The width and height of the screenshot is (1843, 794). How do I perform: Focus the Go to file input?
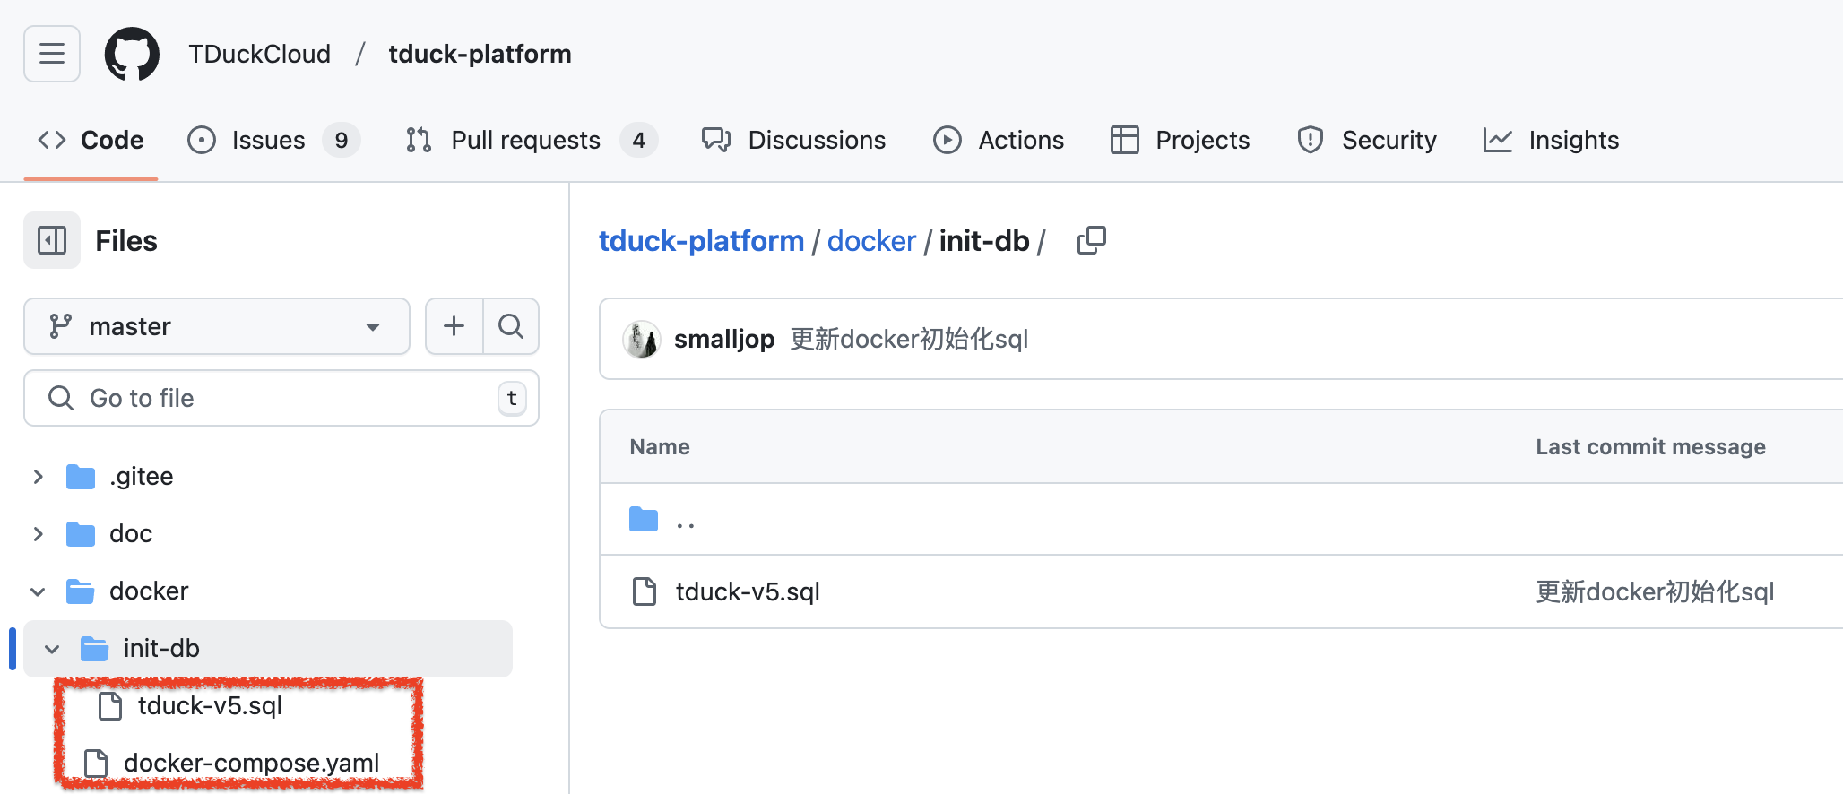pyautogui.click(x=281, y=398)
